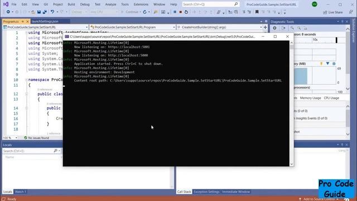Click the search magnifier icon in title bar
357x201 pixels.
236,4
